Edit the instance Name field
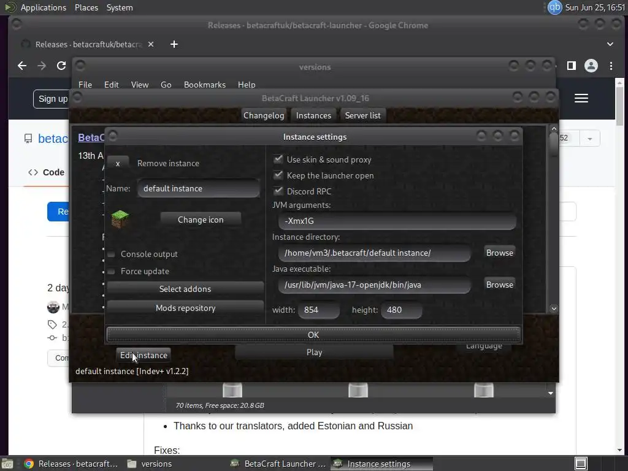The height and width of the screenshot is (471, 628). (x=199, y=188)
